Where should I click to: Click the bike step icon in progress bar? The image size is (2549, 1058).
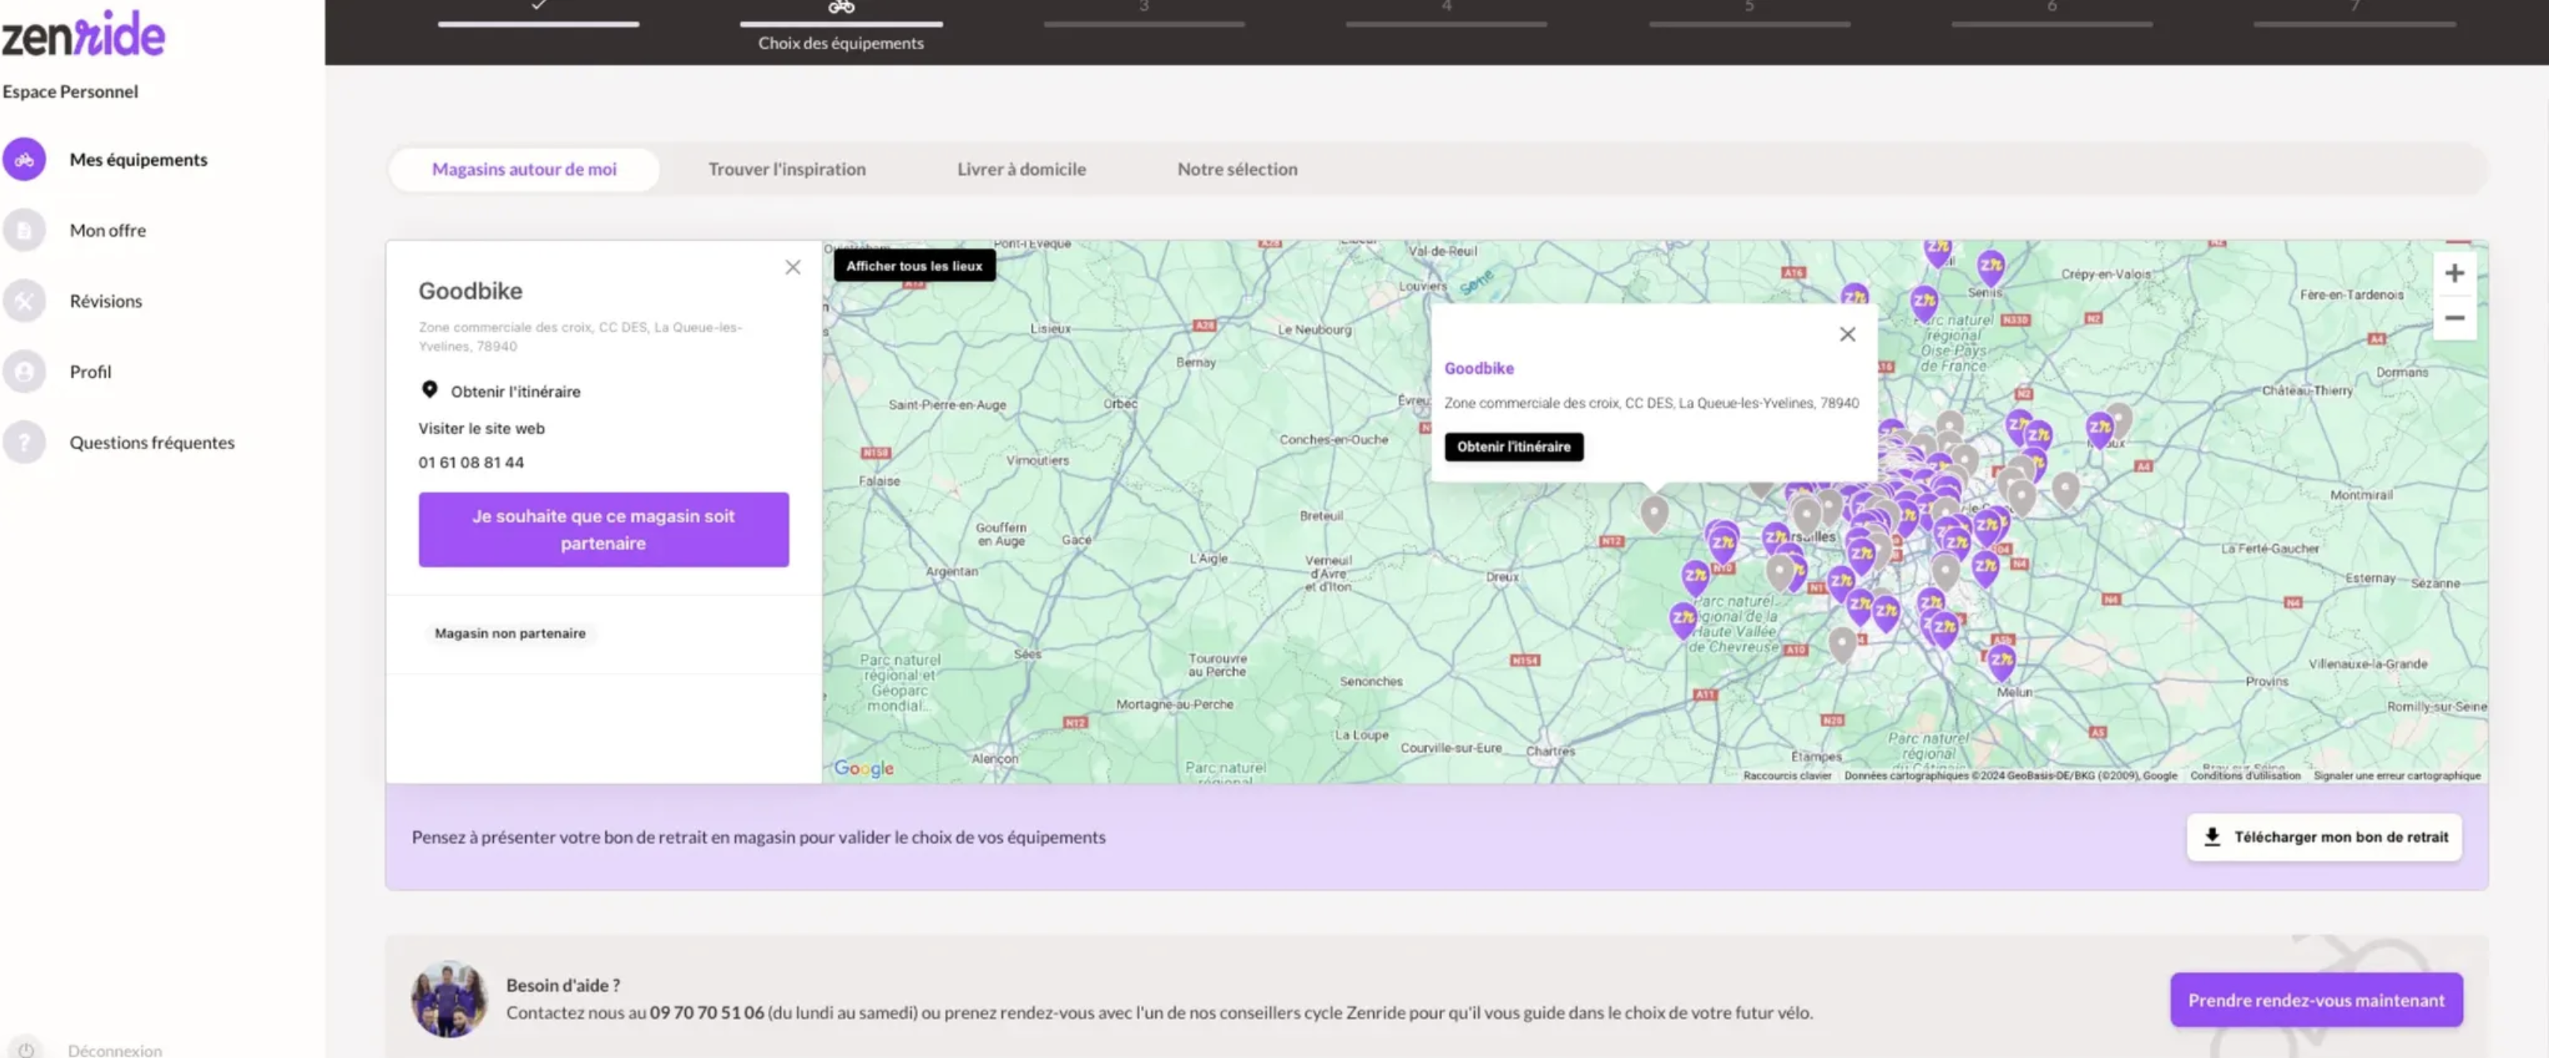coord(841,7)
